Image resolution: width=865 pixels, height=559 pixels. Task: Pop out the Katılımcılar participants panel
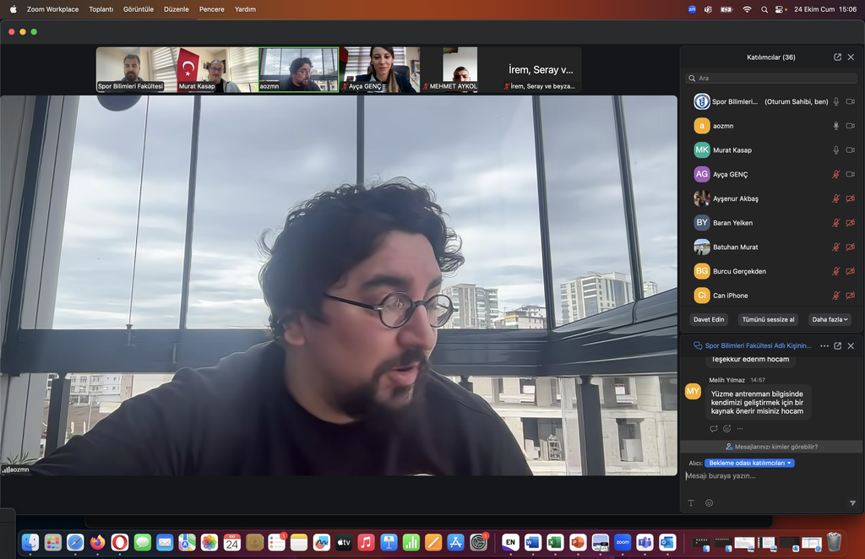tap(837, 57)
